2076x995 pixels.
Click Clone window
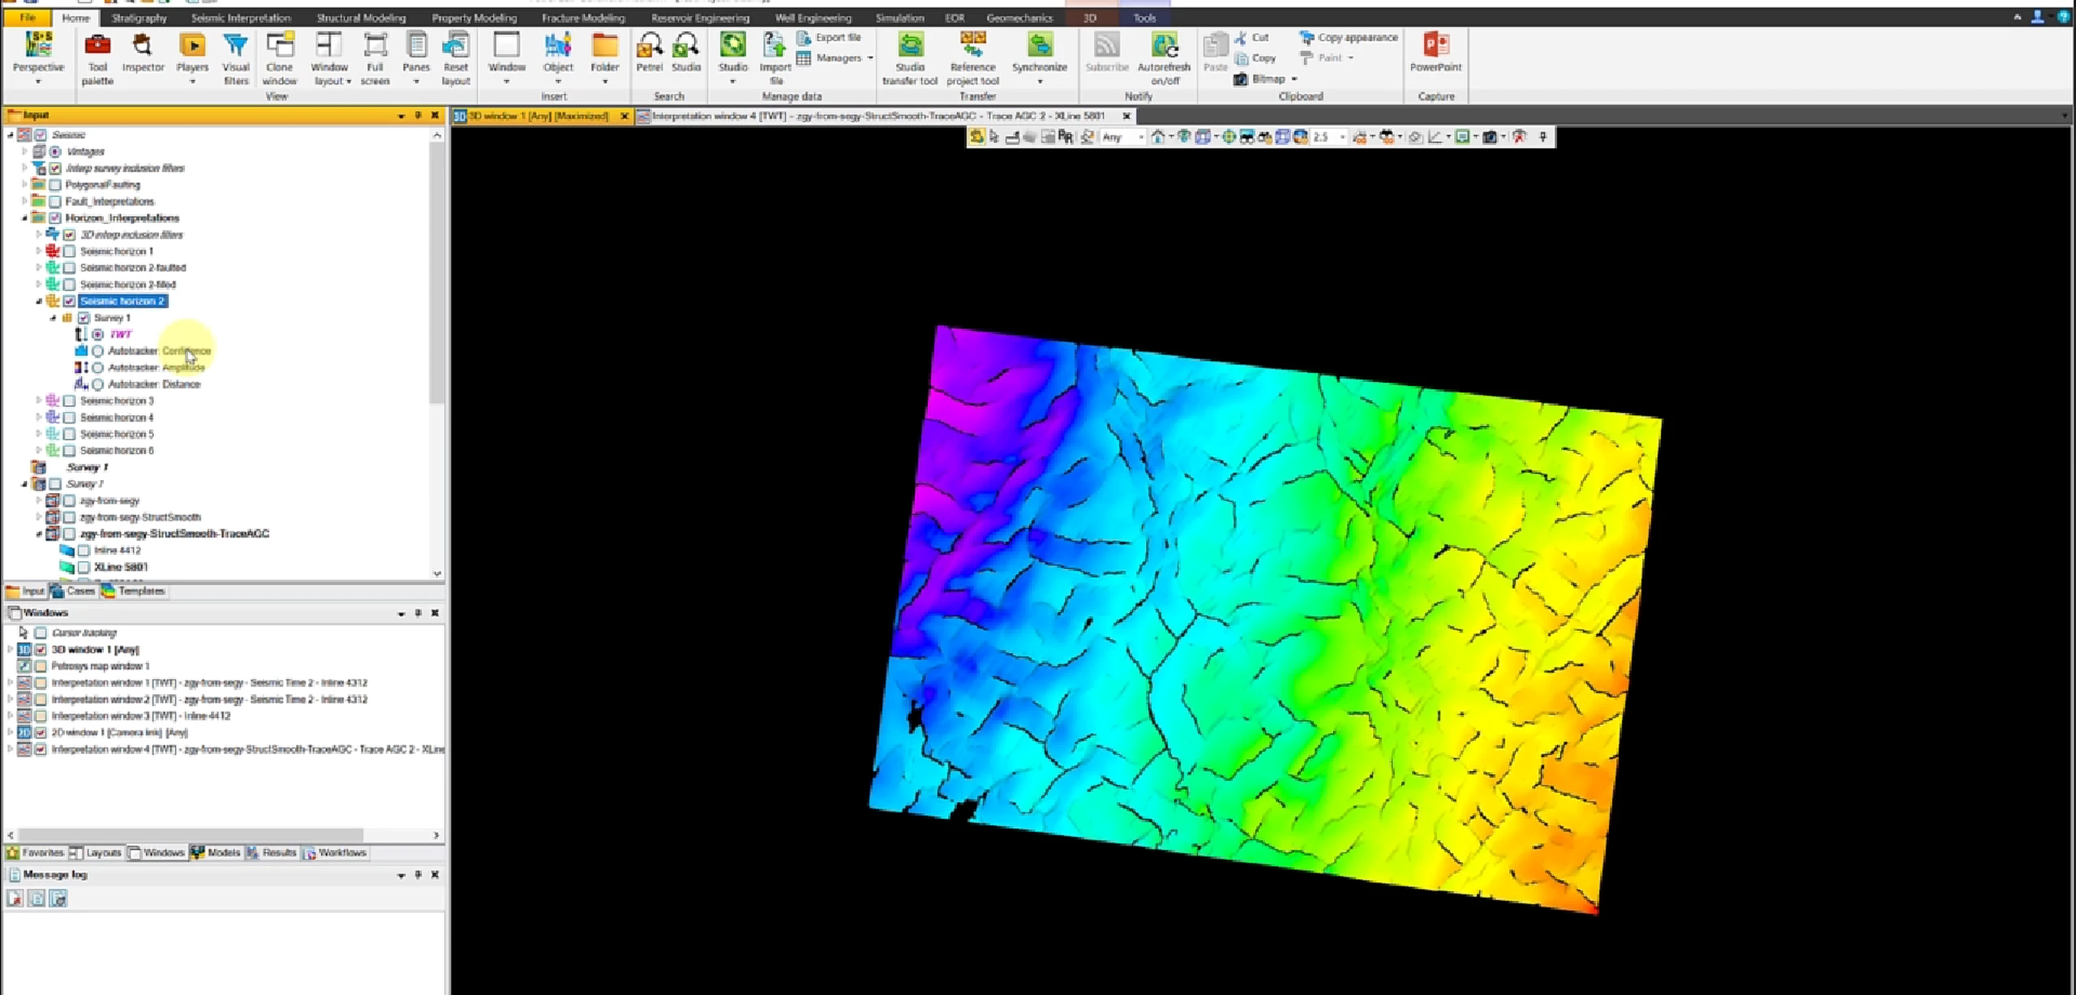coord(280,58)
